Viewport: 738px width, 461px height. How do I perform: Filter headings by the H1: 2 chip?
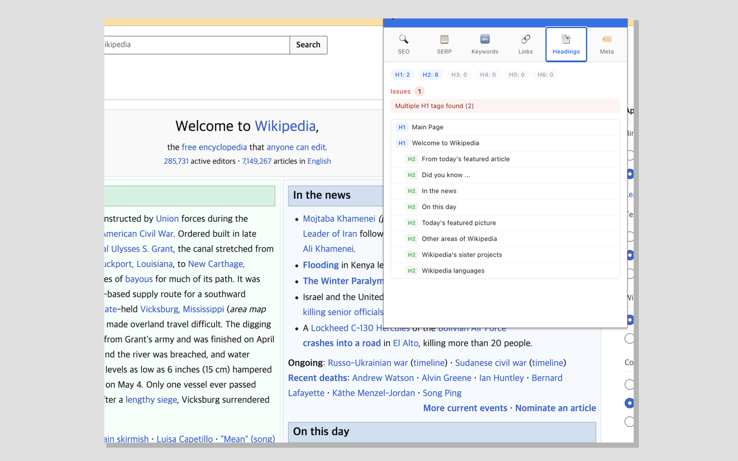[402, 74]
